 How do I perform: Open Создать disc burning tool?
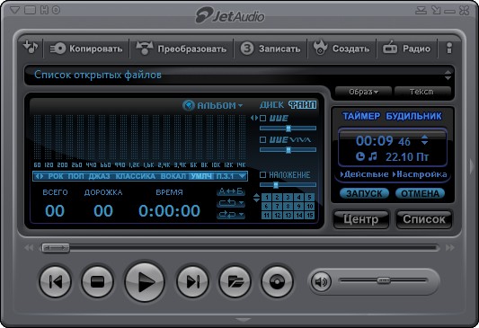coord(342,49)
